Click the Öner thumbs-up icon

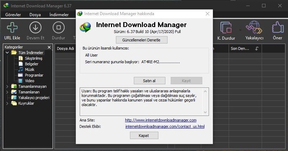click(x=278, y=27)
